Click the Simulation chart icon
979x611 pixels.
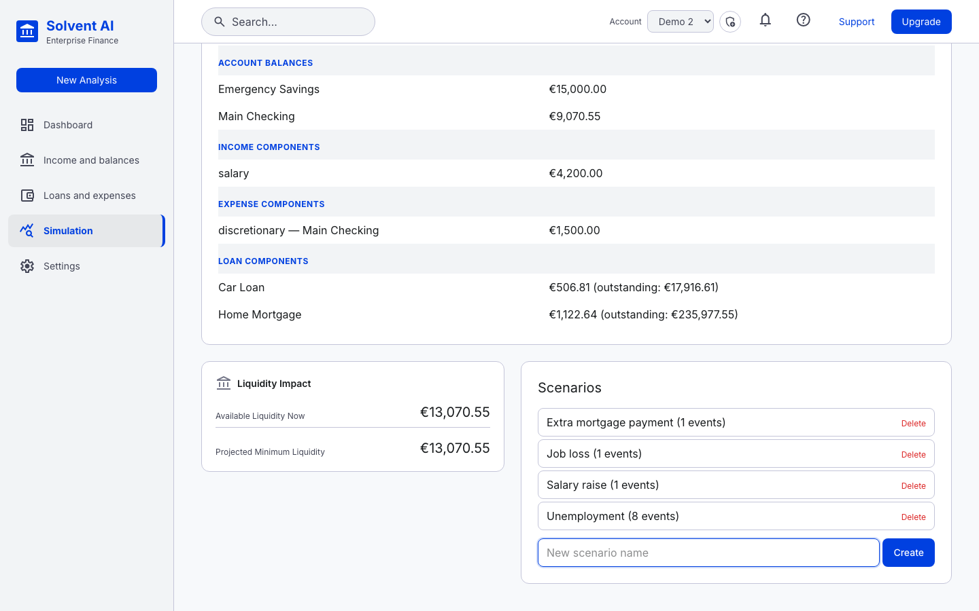(27, 231)
